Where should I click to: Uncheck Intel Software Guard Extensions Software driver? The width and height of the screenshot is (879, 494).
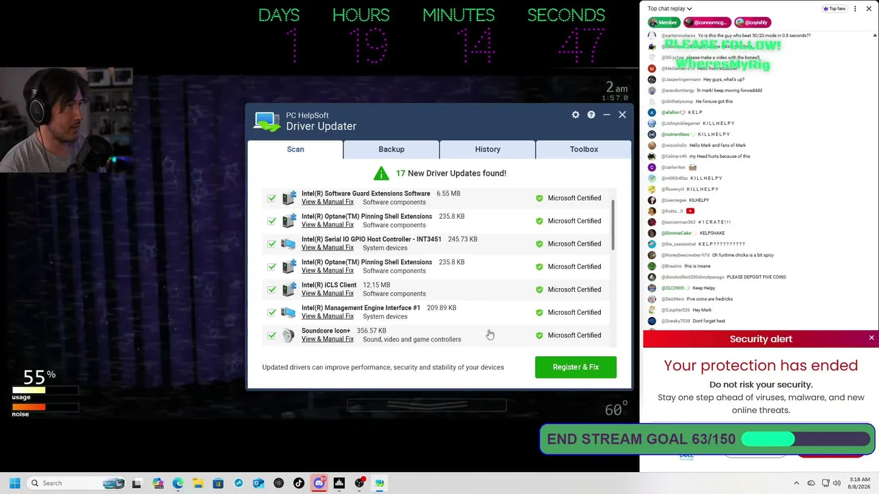(x=272, y=198)
